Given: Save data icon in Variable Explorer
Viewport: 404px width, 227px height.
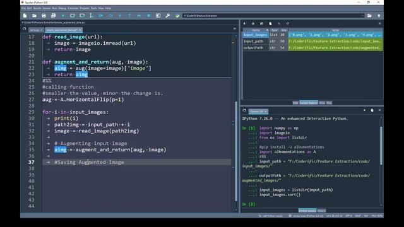Looking at the screenshot, I should click(x=253, y=23).
